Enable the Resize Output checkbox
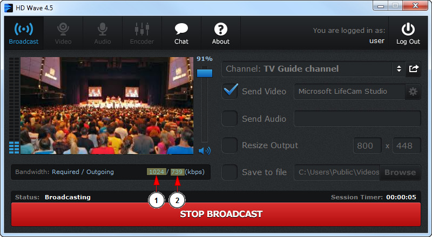The width and height of the screenshot is (432, 237). point(230,145)
